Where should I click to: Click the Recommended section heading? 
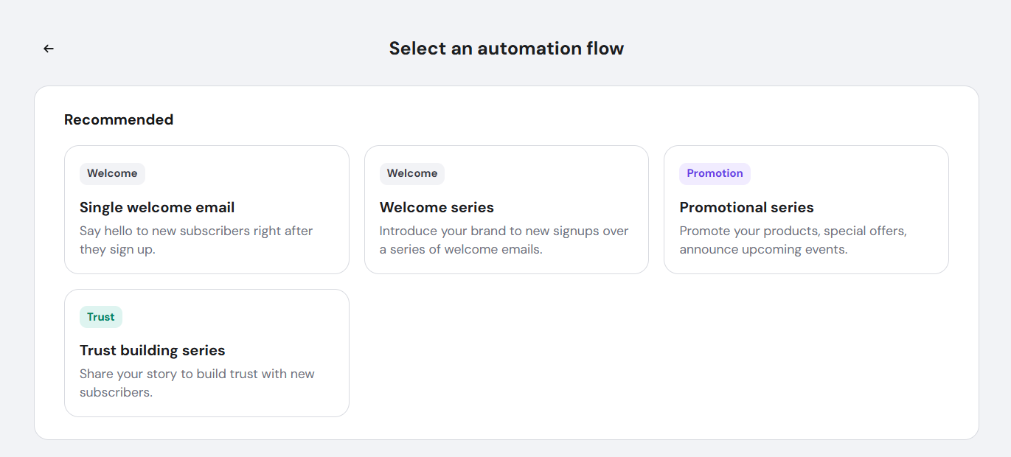119,119
